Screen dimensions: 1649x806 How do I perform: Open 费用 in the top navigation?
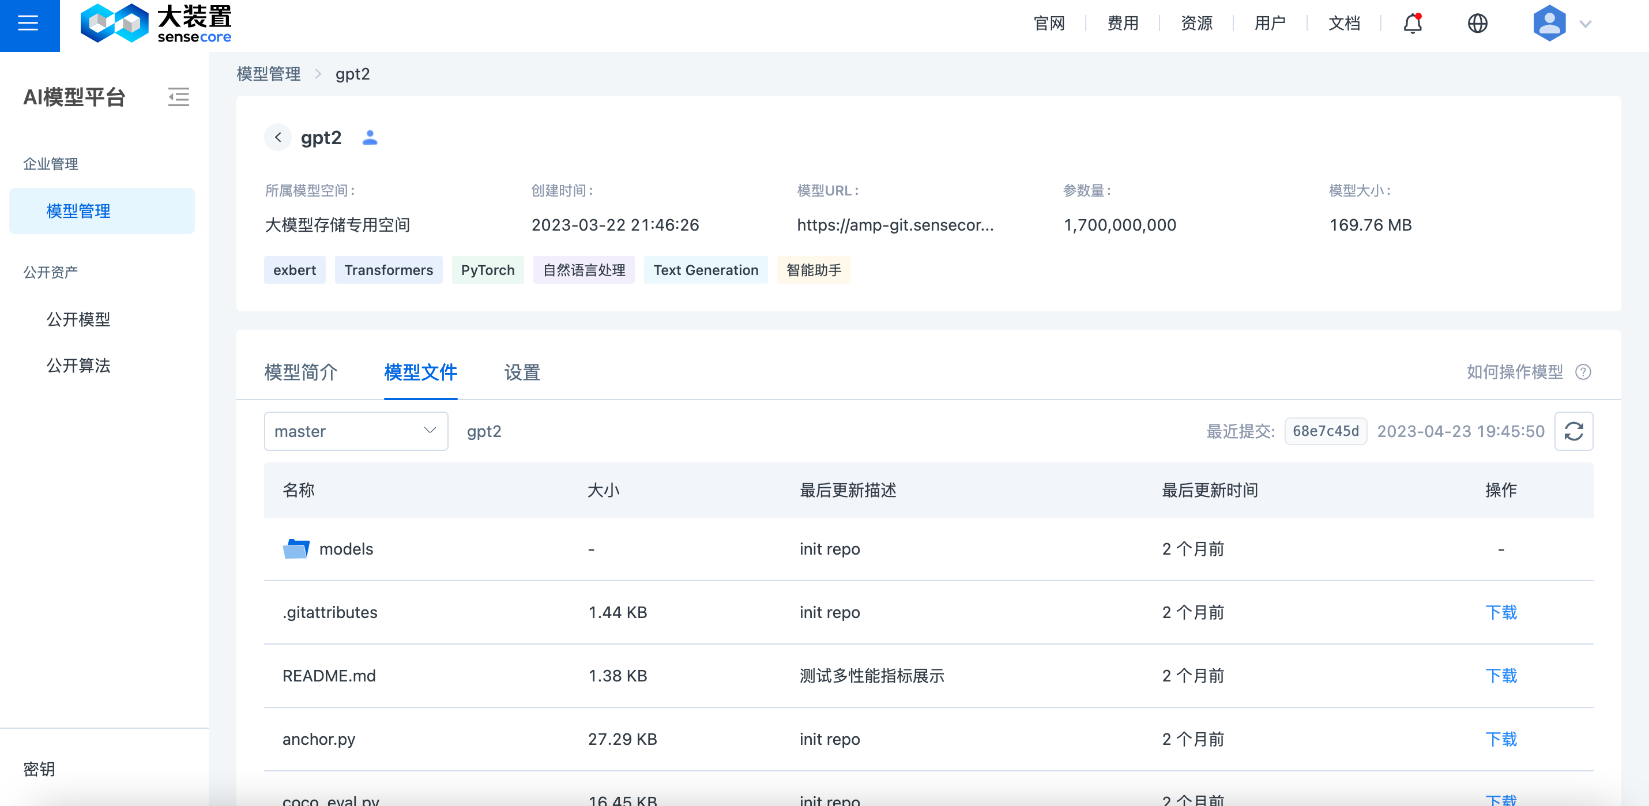pyautogui.click(x=1123, y=24)
